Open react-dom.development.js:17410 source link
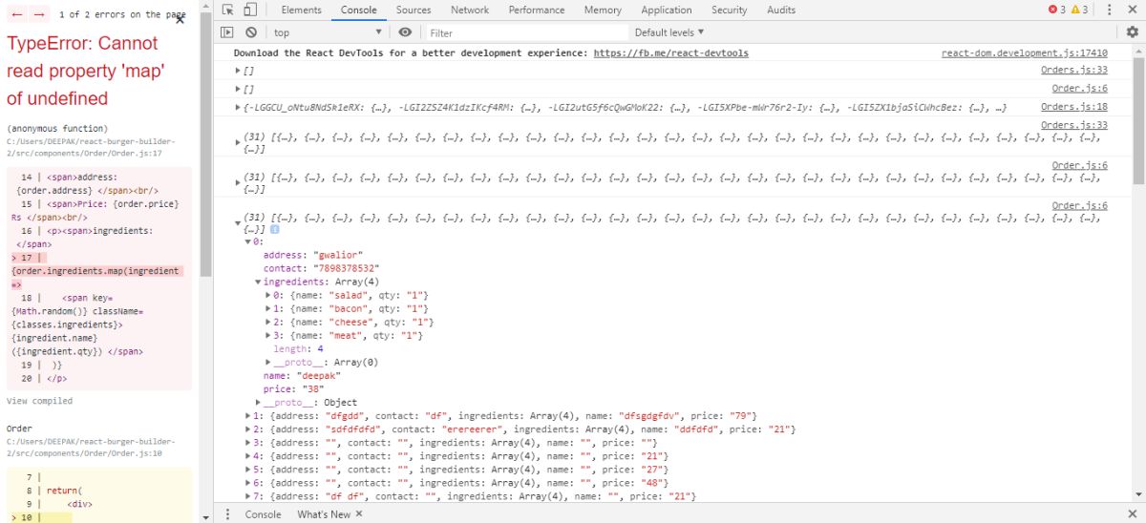Image resolution: width=1146 pixels, height=523 pixels. (x=1025, y=53)
